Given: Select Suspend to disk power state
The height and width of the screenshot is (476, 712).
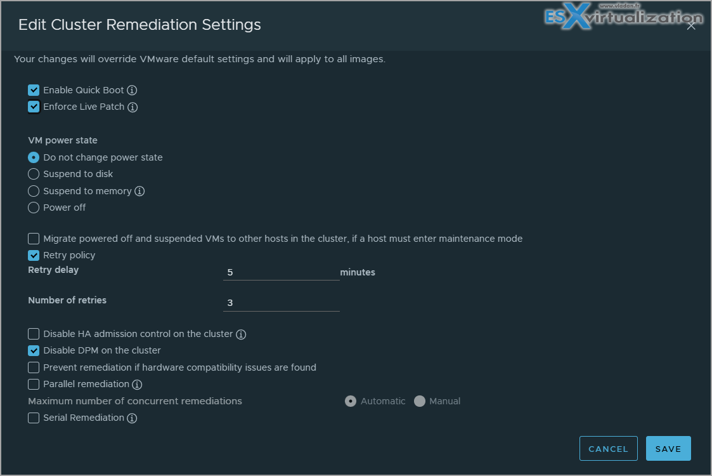Looking at the screenshot, I should pyautogui.click(x=34, y=174).
